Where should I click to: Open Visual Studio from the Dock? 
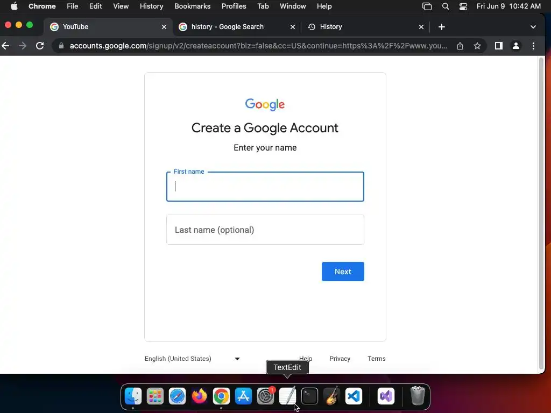386,396
